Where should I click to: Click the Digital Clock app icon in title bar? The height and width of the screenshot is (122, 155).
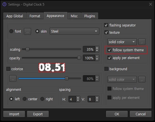click(4, 4)
